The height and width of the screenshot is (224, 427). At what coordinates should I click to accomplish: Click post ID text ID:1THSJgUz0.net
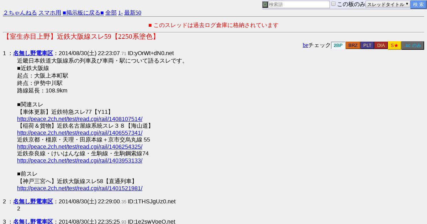pyautogui.click(x=152, y=202)
